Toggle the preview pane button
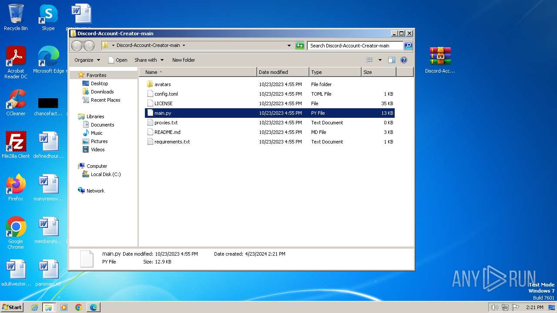 point(392,60)
